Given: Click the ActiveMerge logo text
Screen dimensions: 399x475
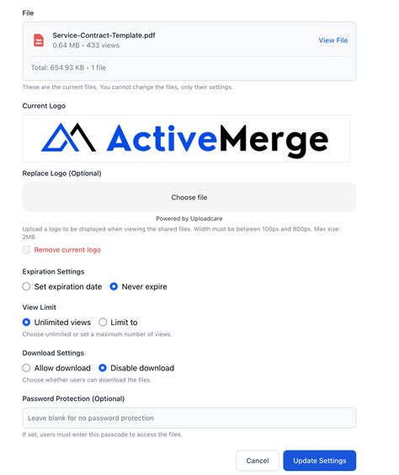Looking at the screenshot, I should click(217, 141).
